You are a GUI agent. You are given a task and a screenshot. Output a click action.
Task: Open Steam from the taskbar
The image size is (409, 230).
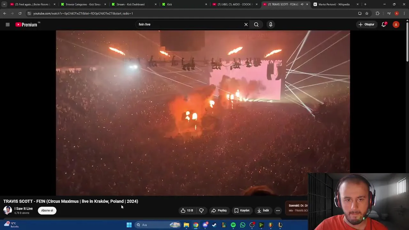coord(214,225)
